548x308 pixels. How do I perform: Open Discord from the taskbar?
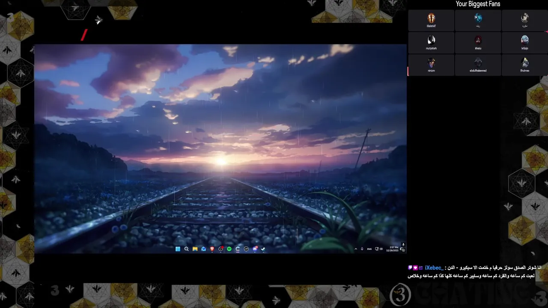point(255,249)
